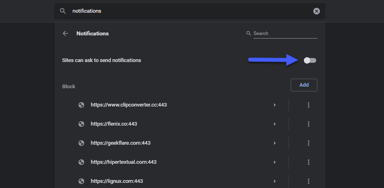The width and height of the screenshot is (384, 188).
Task: Expand details arrow for hipertextual.com
Action: coord(275,162)
